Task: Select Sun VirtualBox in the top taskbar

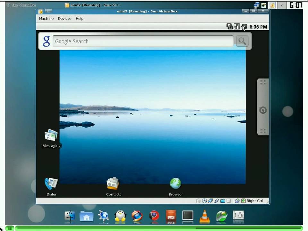Action: tap(21, 5)
